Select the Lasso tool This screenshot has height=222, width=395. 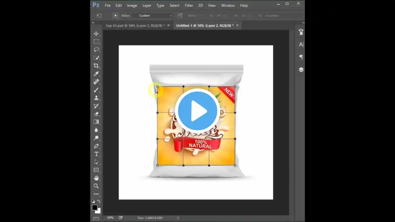pyautogui.click(x=96, y=50)
